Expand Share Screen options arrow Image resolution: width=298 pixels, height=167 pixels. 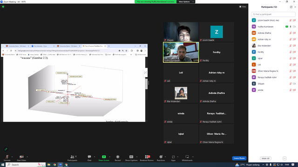pos(110,157)
